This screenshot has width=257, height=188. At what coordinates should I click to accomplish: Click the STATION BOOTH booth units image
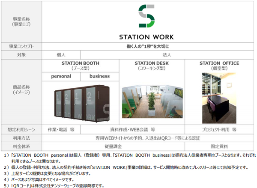[x=82, y=104]
